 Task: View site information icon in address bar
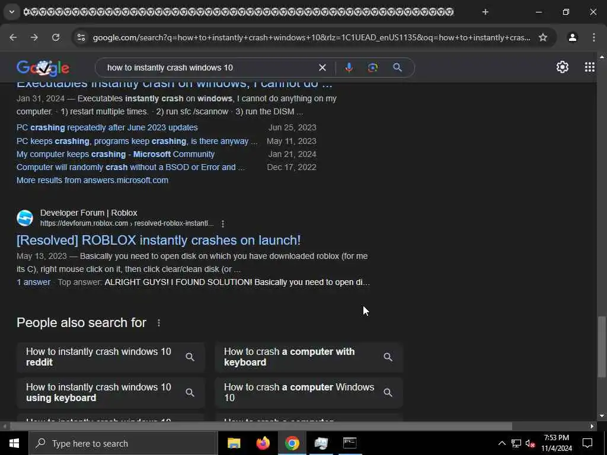[x=81, y=37]
